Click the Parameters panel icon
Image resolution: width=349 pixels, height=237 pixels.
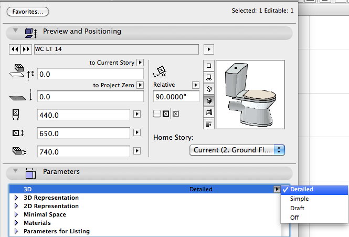pyautogui.click(x=31, y=173)
